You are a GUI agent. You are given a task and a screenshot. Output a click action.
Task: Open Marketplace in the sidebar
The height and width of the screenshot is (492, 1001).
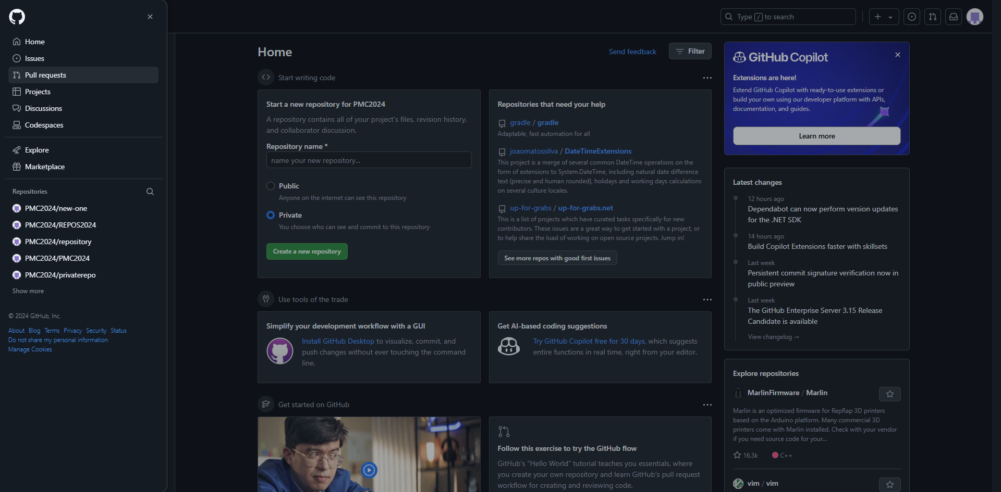click(x=83, y=167)
